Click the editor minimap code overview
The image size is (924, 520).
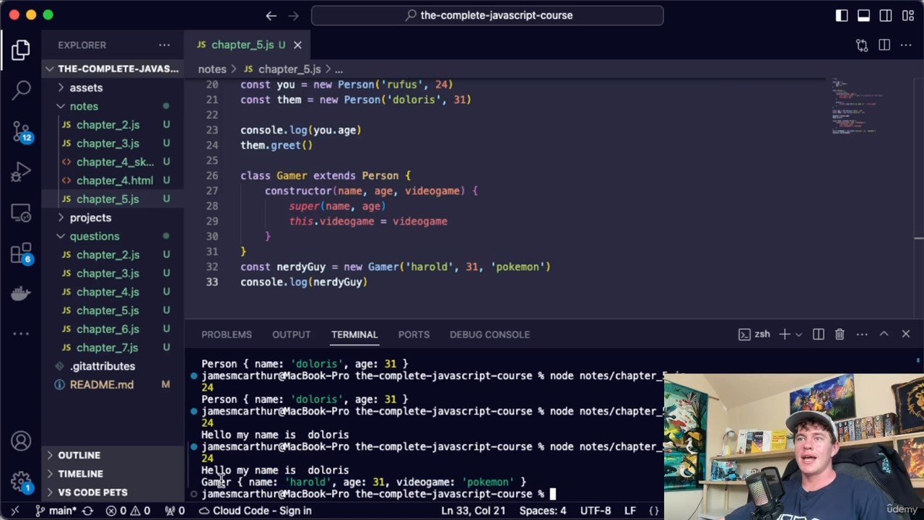click(x=858, y=105)
